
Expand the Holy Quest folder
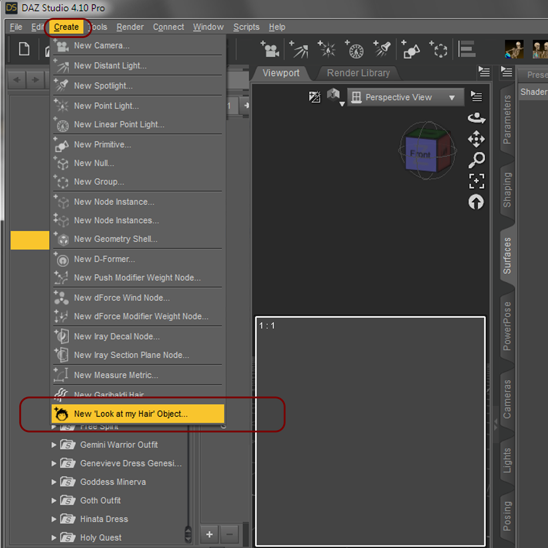coord(54,538)
